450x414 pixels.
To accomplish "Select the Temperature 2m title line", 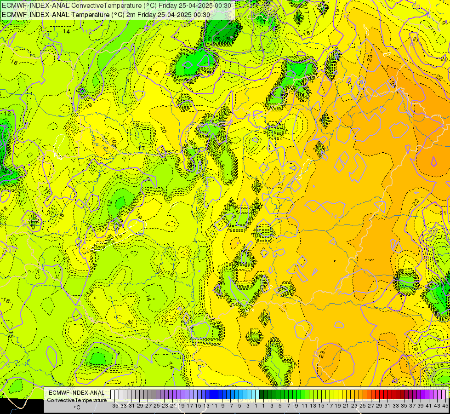I will point(106,15).
